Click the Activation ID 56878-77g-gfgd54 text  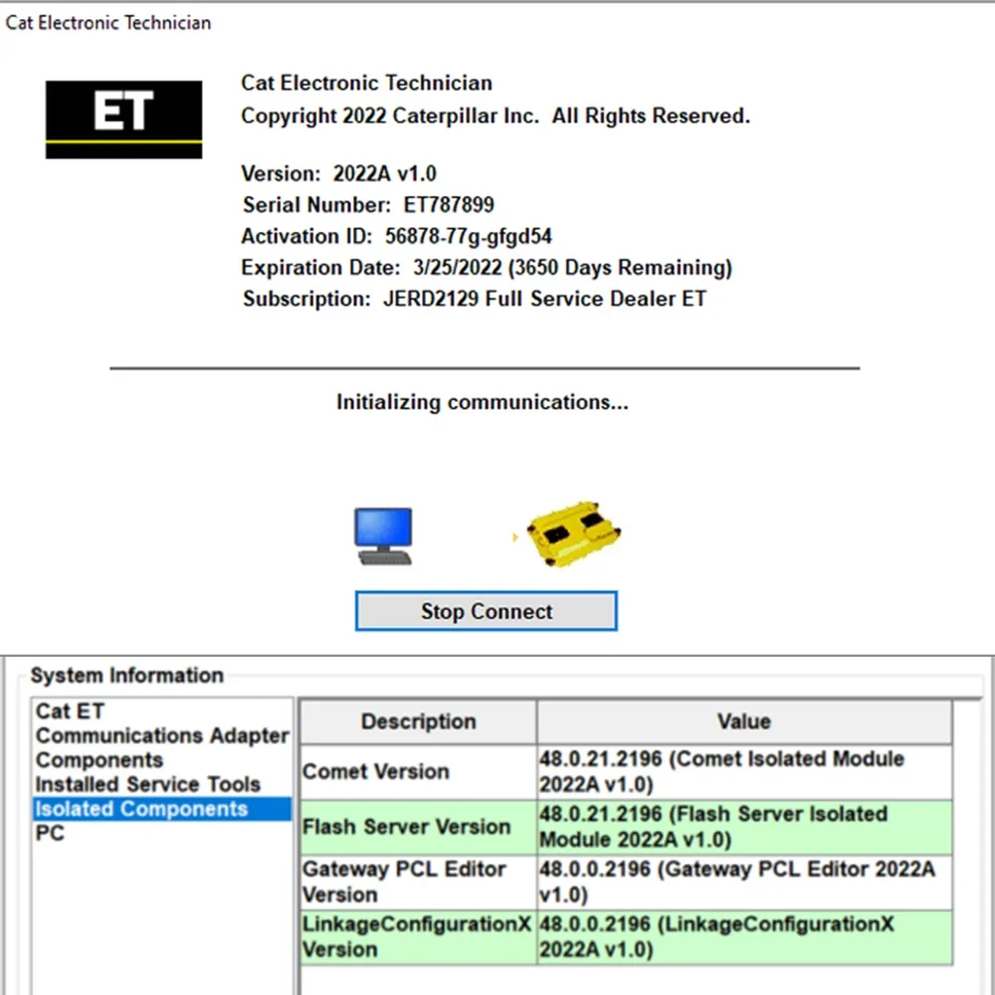[396, 237]
